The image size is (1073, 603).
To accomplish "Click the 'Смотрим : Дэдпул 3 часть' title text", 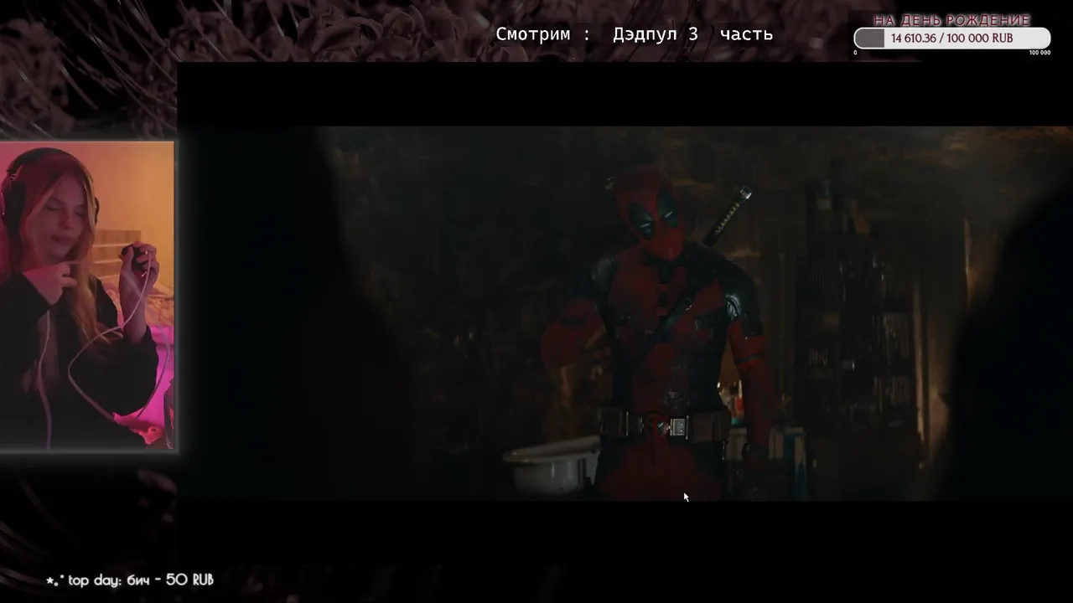I will click(634, 34).
